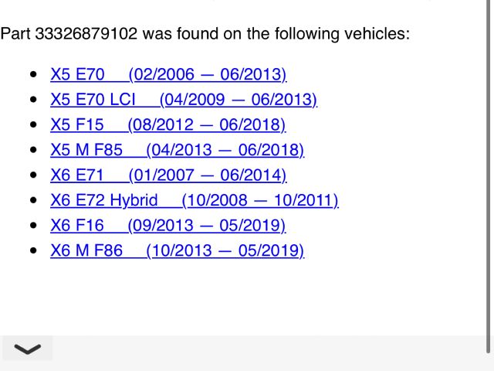Select the X5 F15 vehicle link
Viewport: 494px width, 371px height.
(76, 125)
